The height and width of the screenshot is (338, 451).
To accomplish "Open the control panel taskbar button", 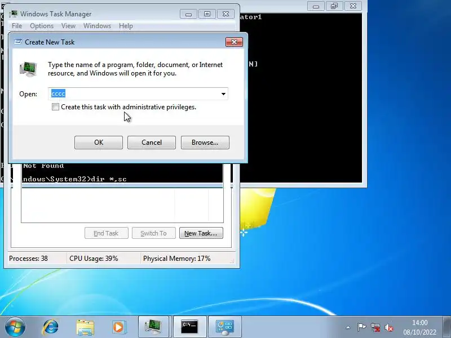I will (224, 327).
